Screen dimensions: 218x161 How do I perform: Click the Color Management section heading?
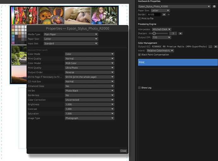(148, 43)
